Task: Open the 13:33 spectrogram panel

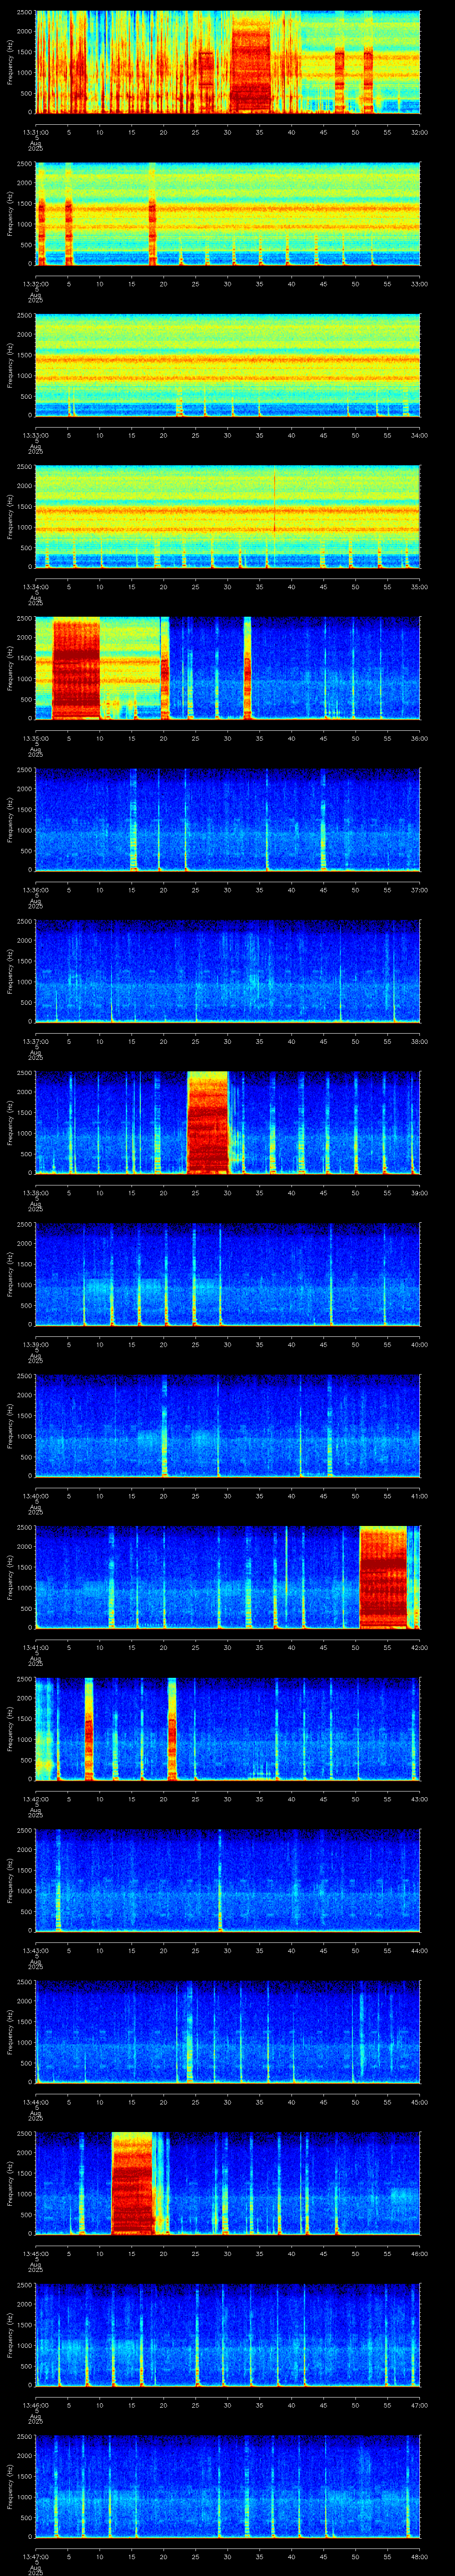Action: (228, 365)
